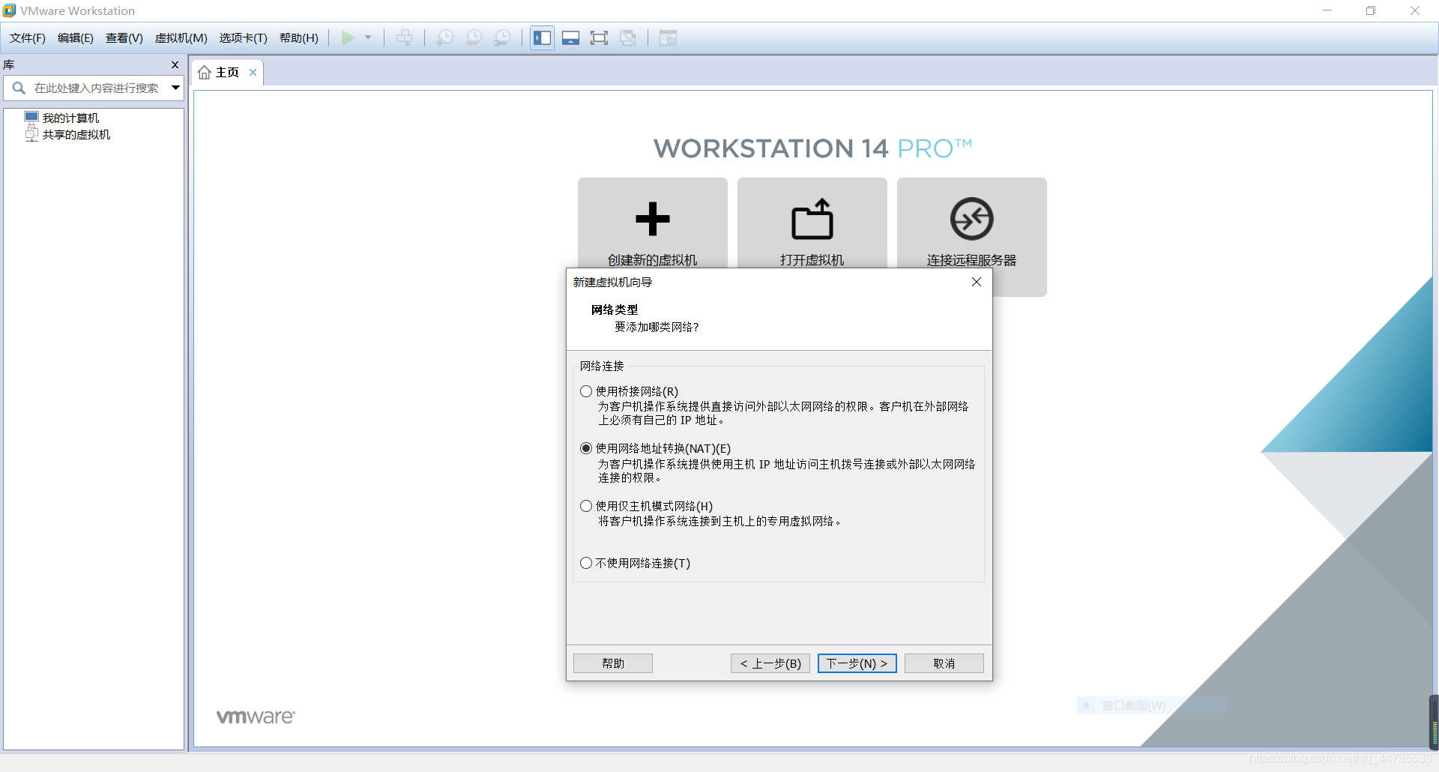Toggle the show library sidebar icon

543,37
